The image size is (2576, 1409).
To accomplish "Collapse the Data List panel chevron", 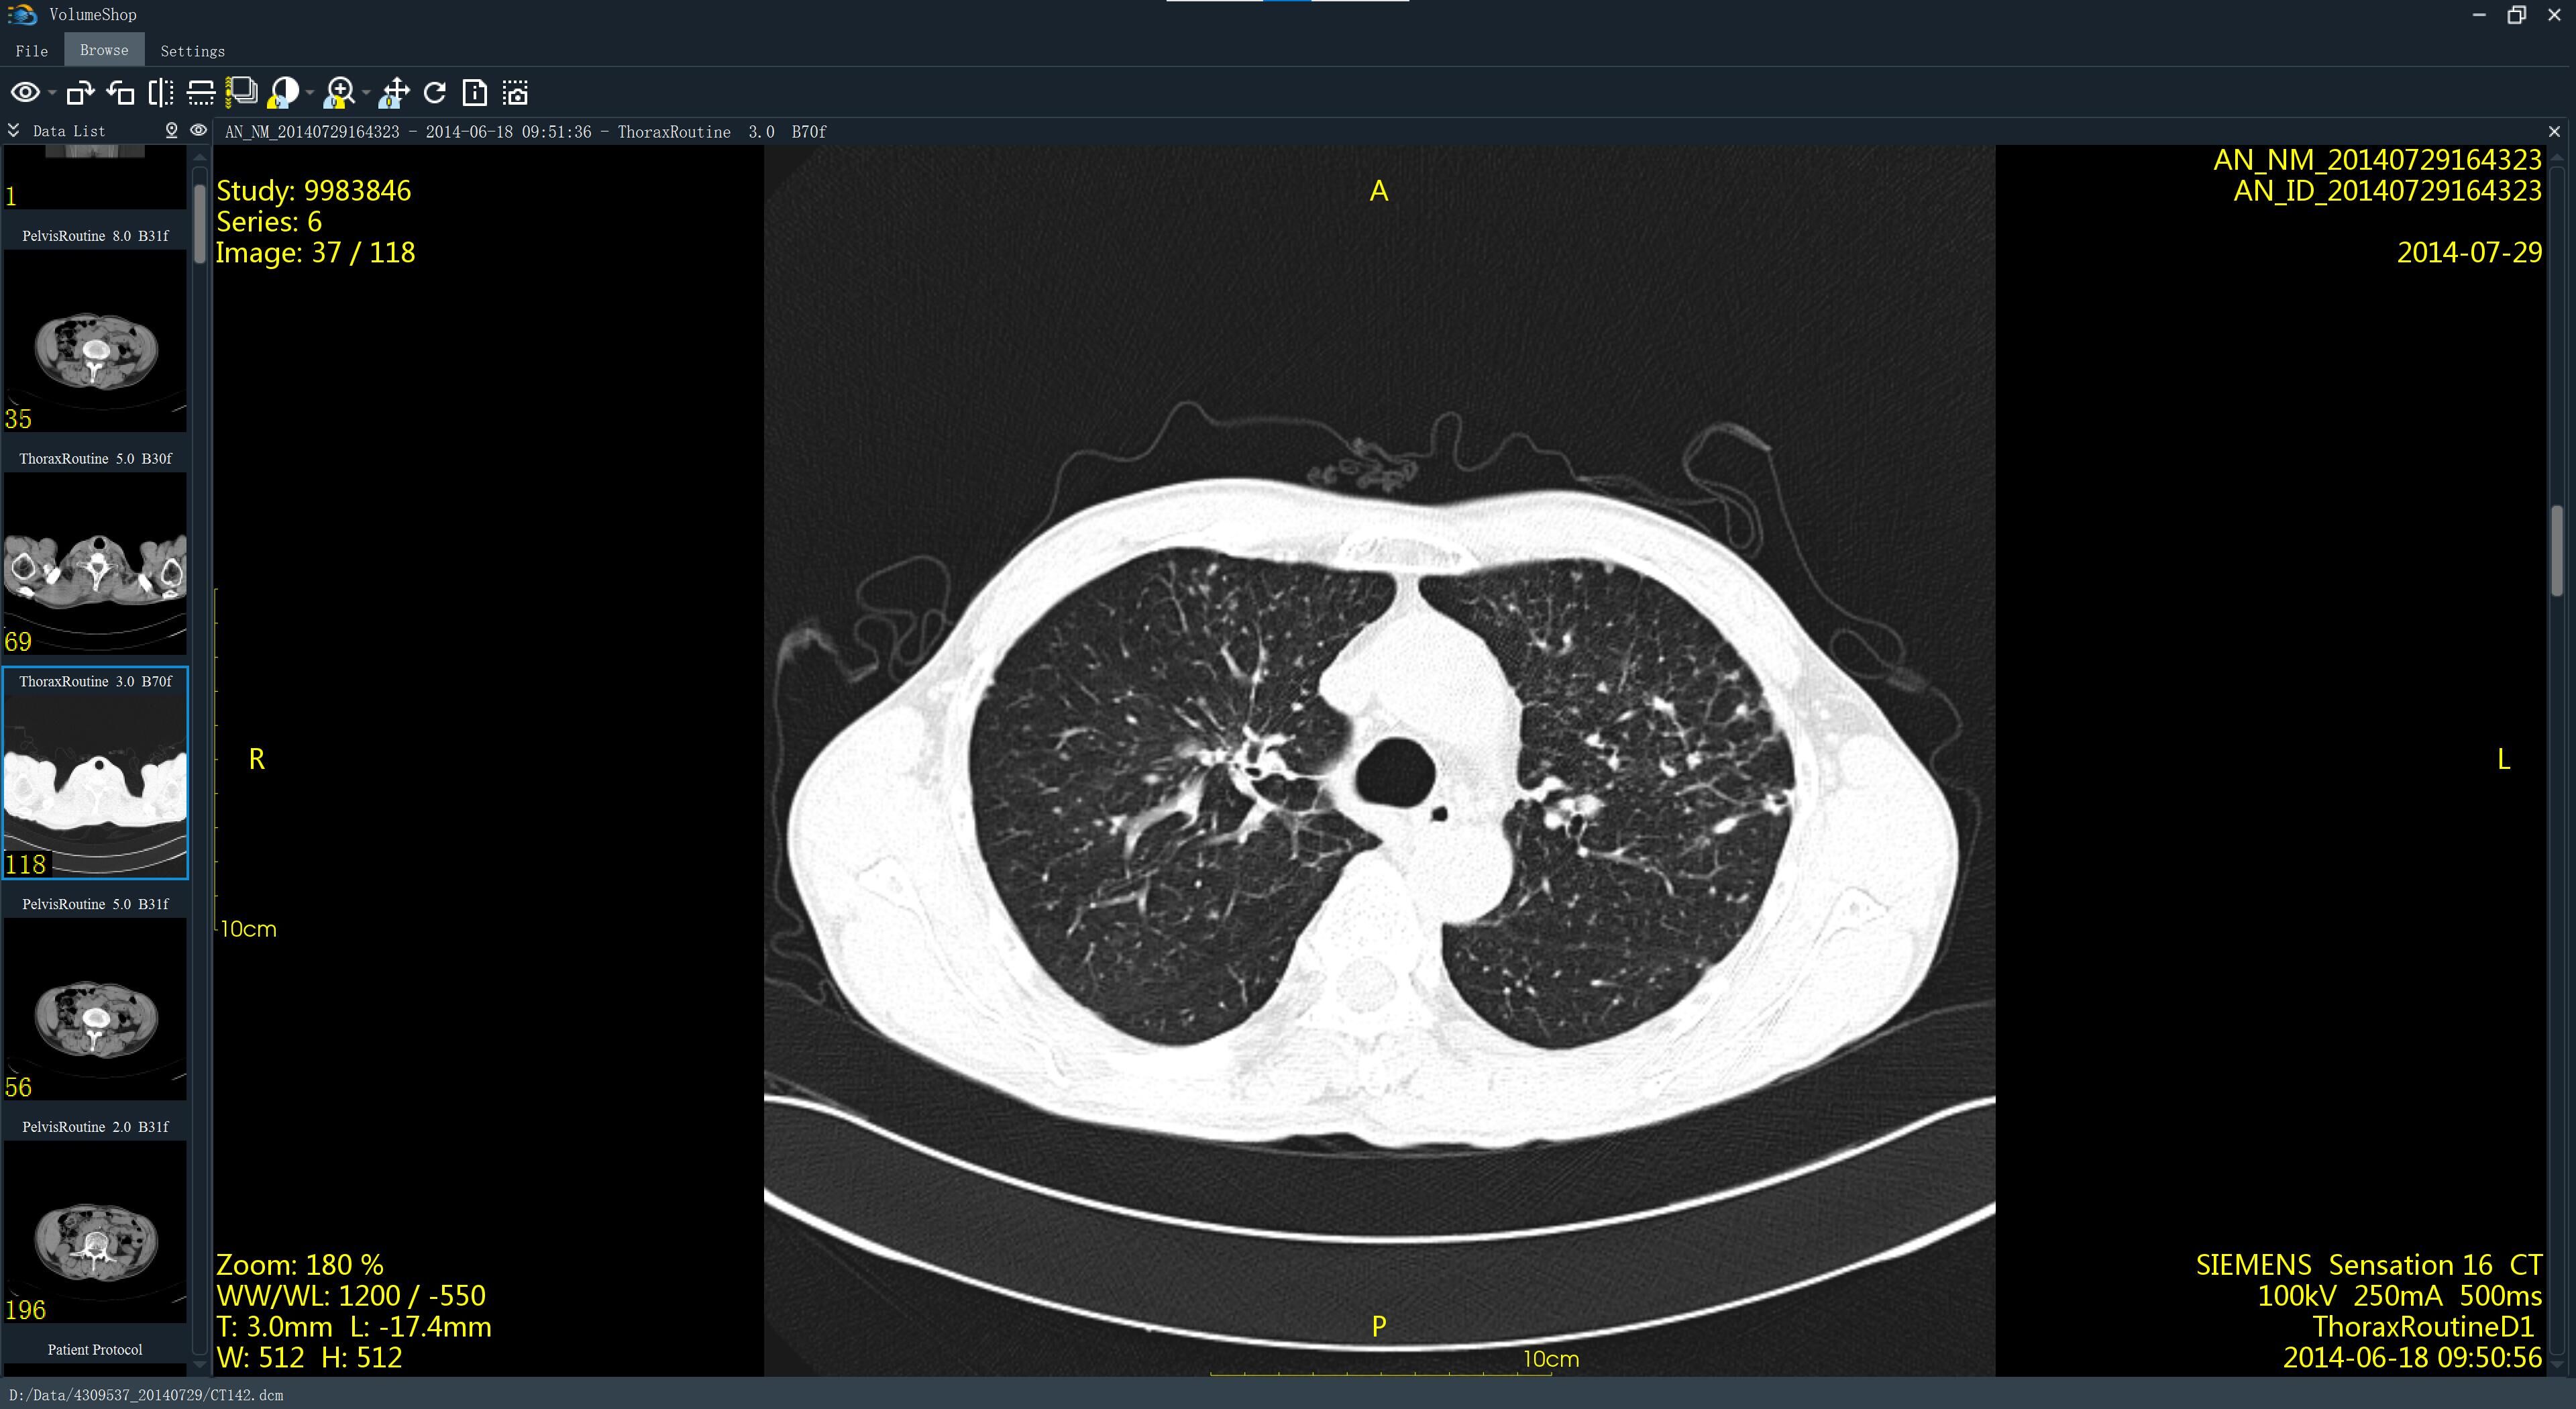I will click(13, 130).
